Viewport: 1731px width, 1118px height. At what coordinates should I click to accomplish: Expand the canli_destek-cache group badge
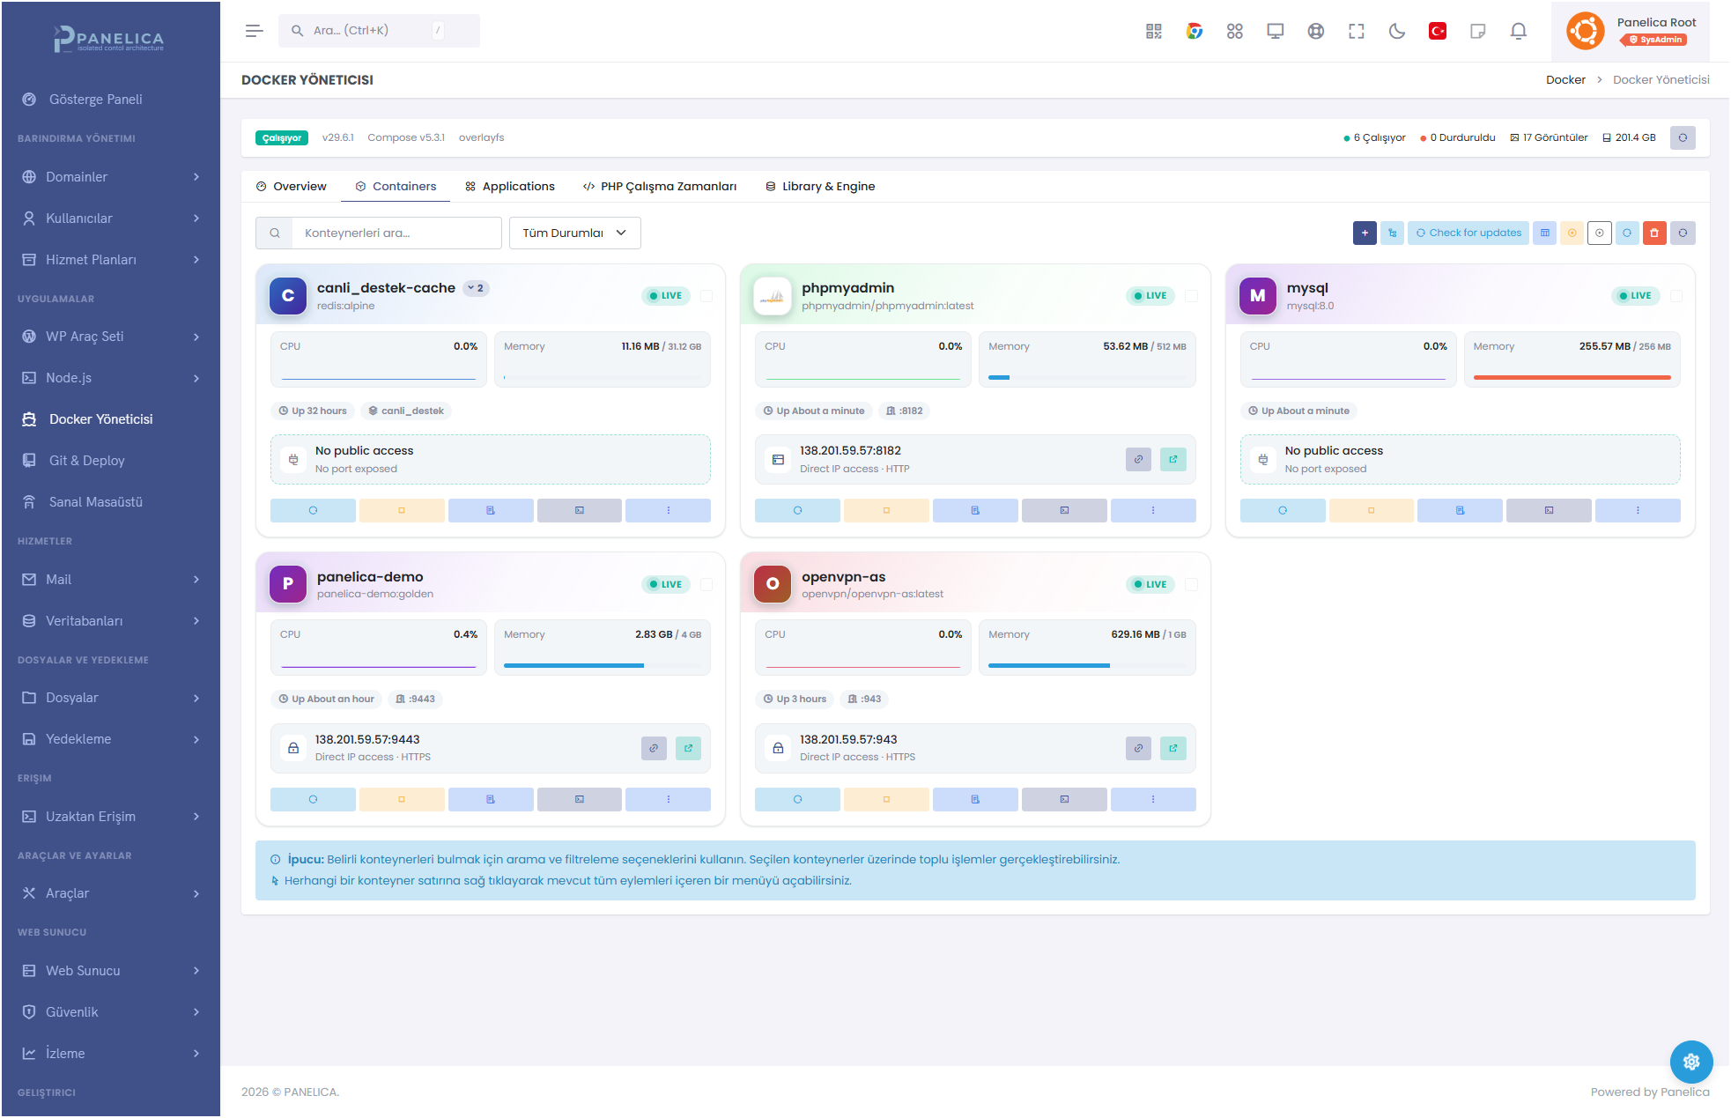(x=476, y=288)
